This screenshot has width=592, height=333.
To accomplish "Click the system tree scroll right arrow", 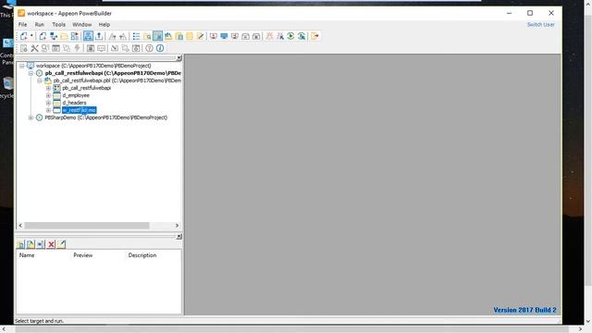I will tap(177, 226).
